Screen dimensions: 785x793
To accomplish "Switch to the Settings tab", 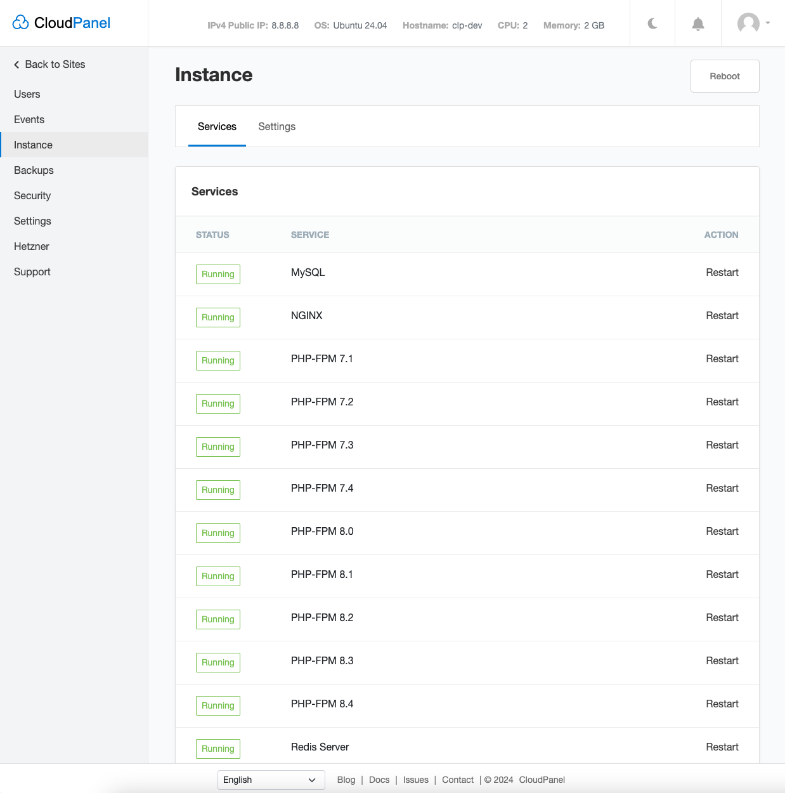I will click(x=276, y=126).
